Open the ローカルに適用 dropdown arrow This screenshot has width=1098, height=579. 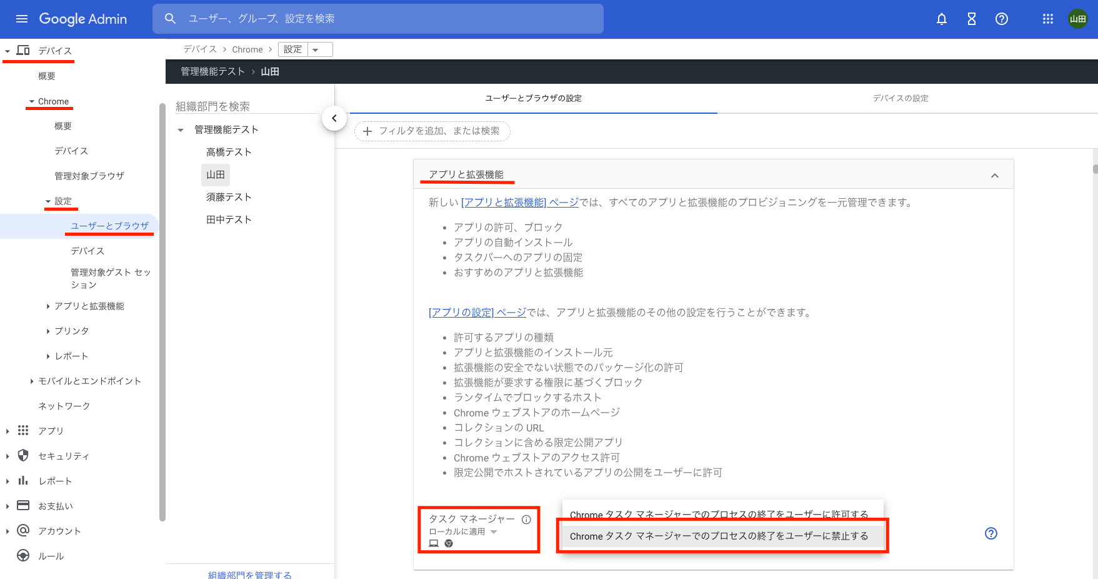pos(494,532)
